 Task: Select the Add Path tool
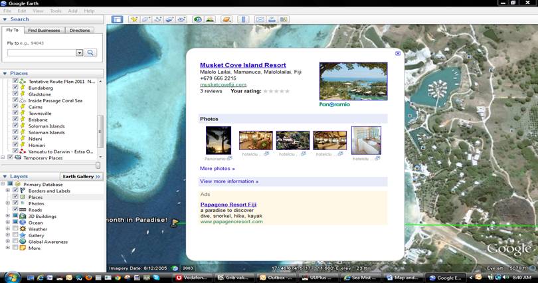click(158, 19)
